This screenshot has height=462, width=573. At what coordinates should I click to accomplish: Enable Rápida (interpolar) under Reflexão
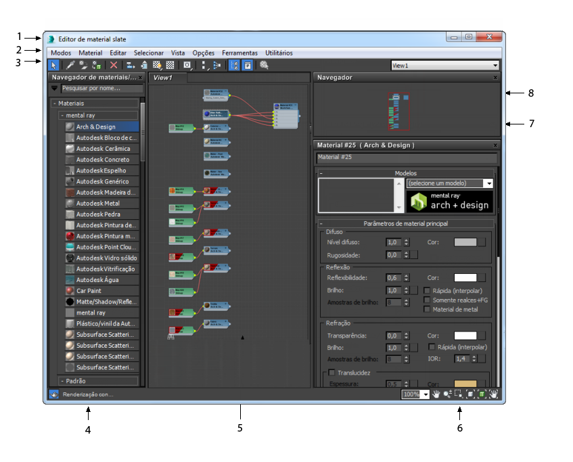(426, 291)
